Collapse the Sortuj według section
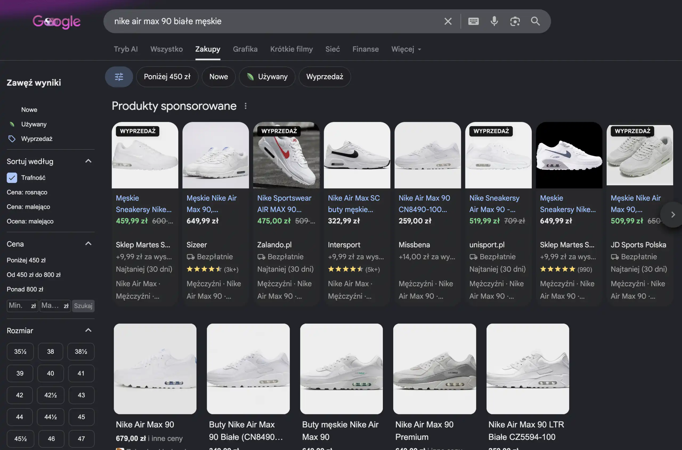 pos(88,161)
